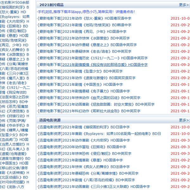Open left sidebar 《巨鳄岛》 BD entry
This screenshot has height=190, width=190.
point(14,26)
